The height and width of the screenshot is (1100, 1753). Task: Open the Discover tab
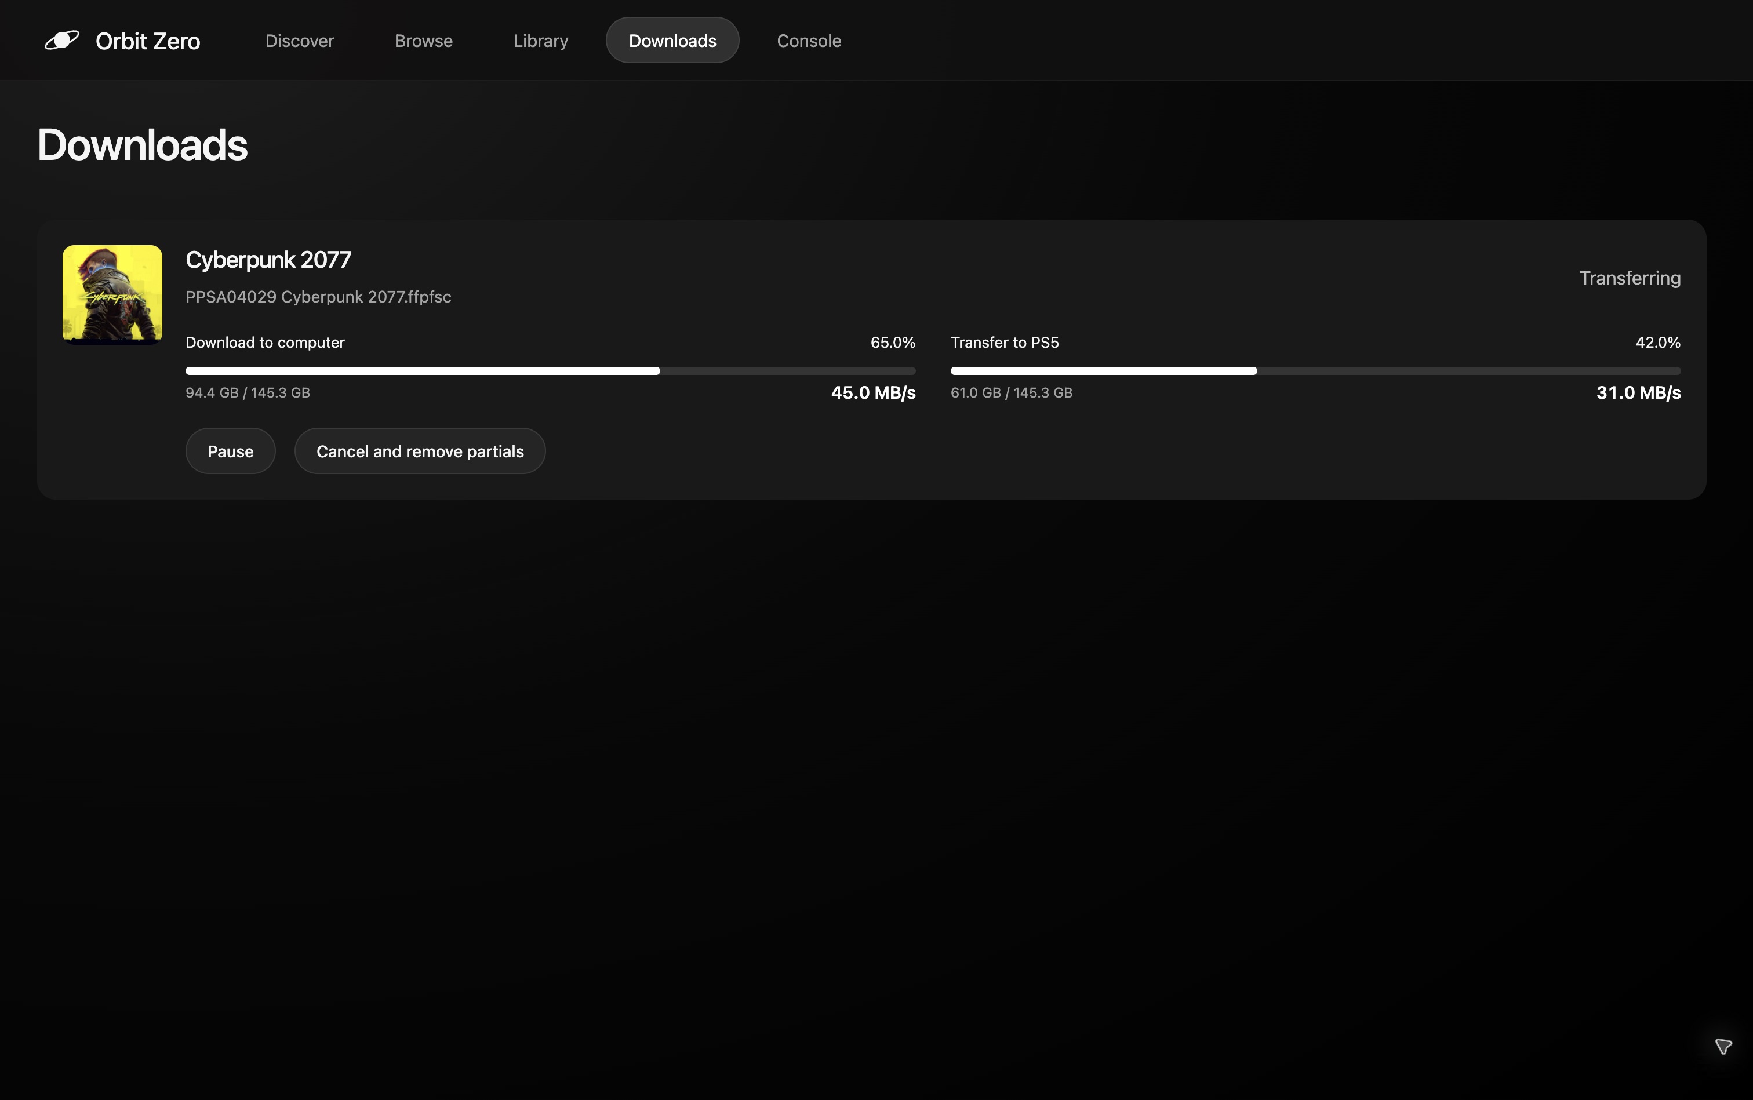pyautogui.click(x=299, y=41)
